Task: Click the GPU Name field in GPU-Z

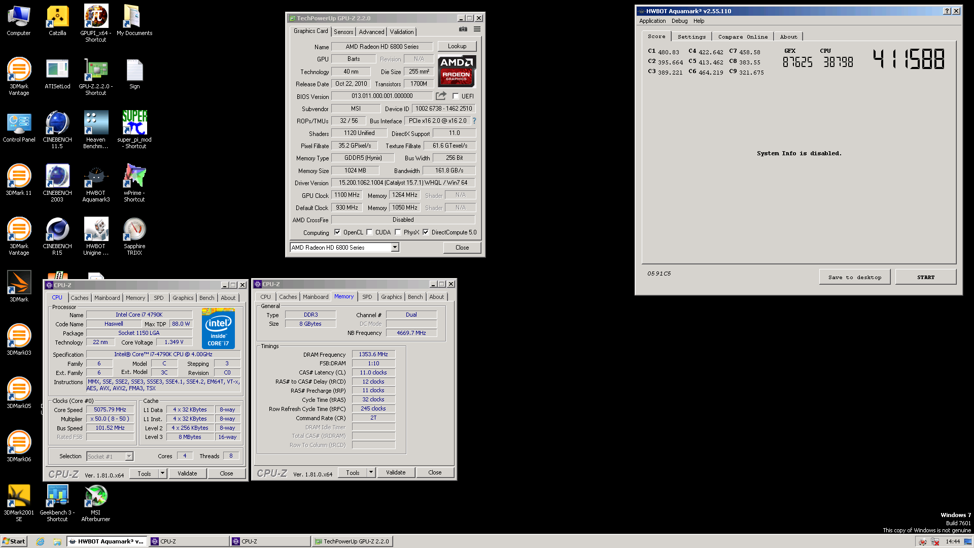Action: 382,47
